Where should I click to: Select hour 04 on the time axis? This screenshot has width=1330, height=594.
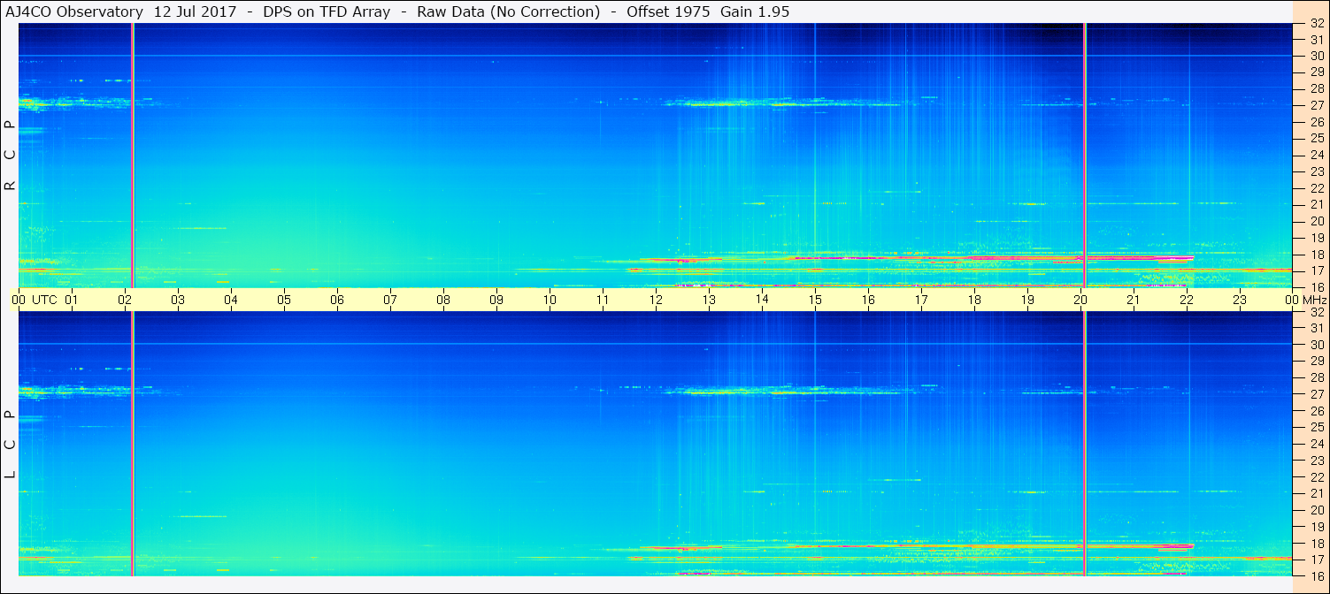click(231, 300)
